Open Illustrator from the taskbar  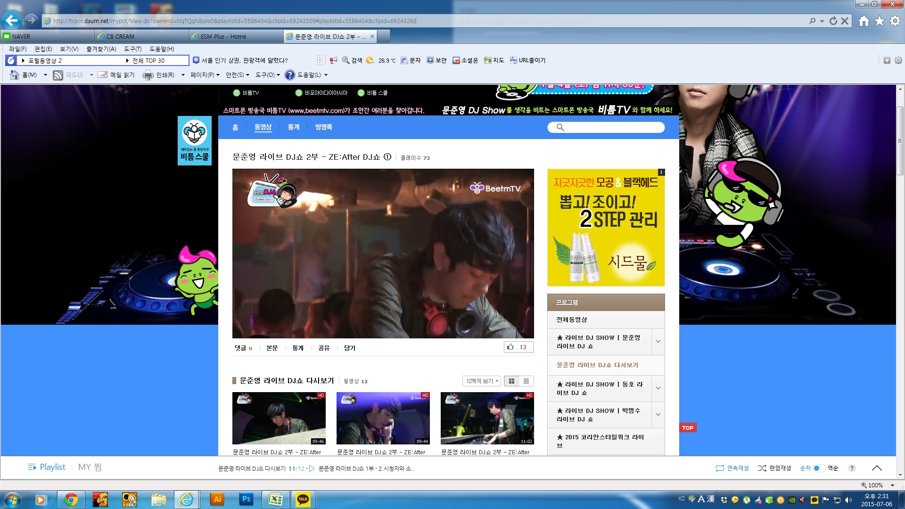tap(217, 500)
